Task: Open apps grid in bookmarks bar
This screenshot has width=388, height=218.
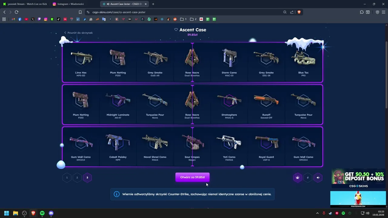Action: [4, 19]
